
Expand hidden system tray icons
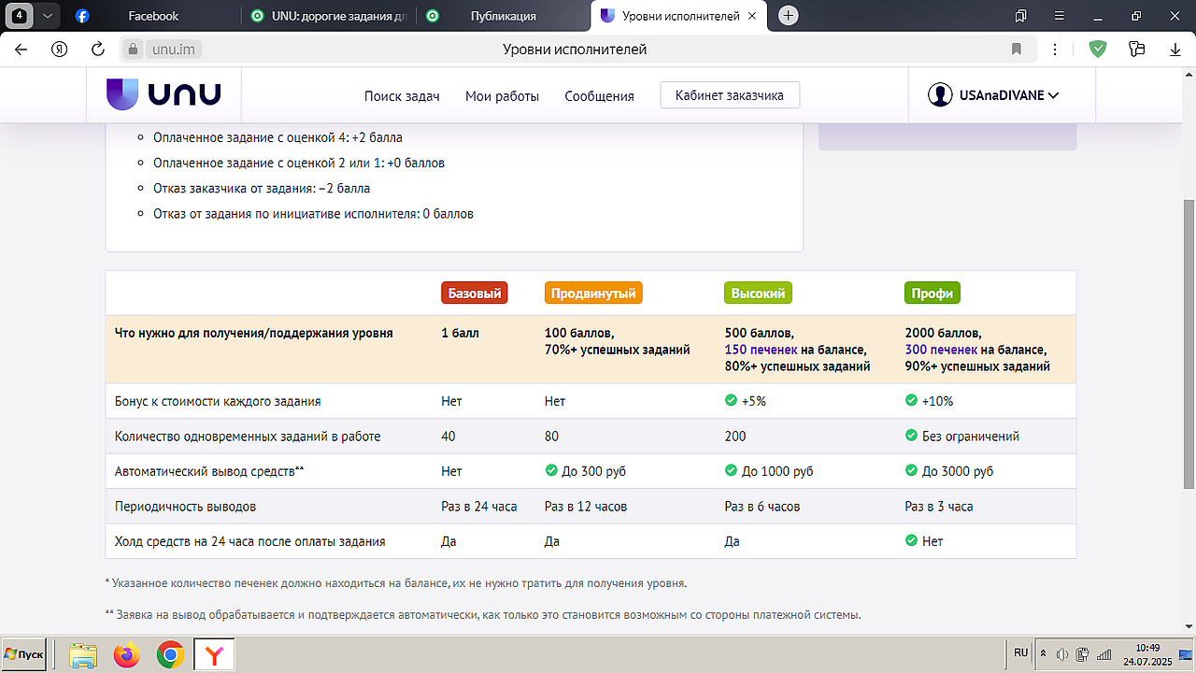pos(1044,654)
